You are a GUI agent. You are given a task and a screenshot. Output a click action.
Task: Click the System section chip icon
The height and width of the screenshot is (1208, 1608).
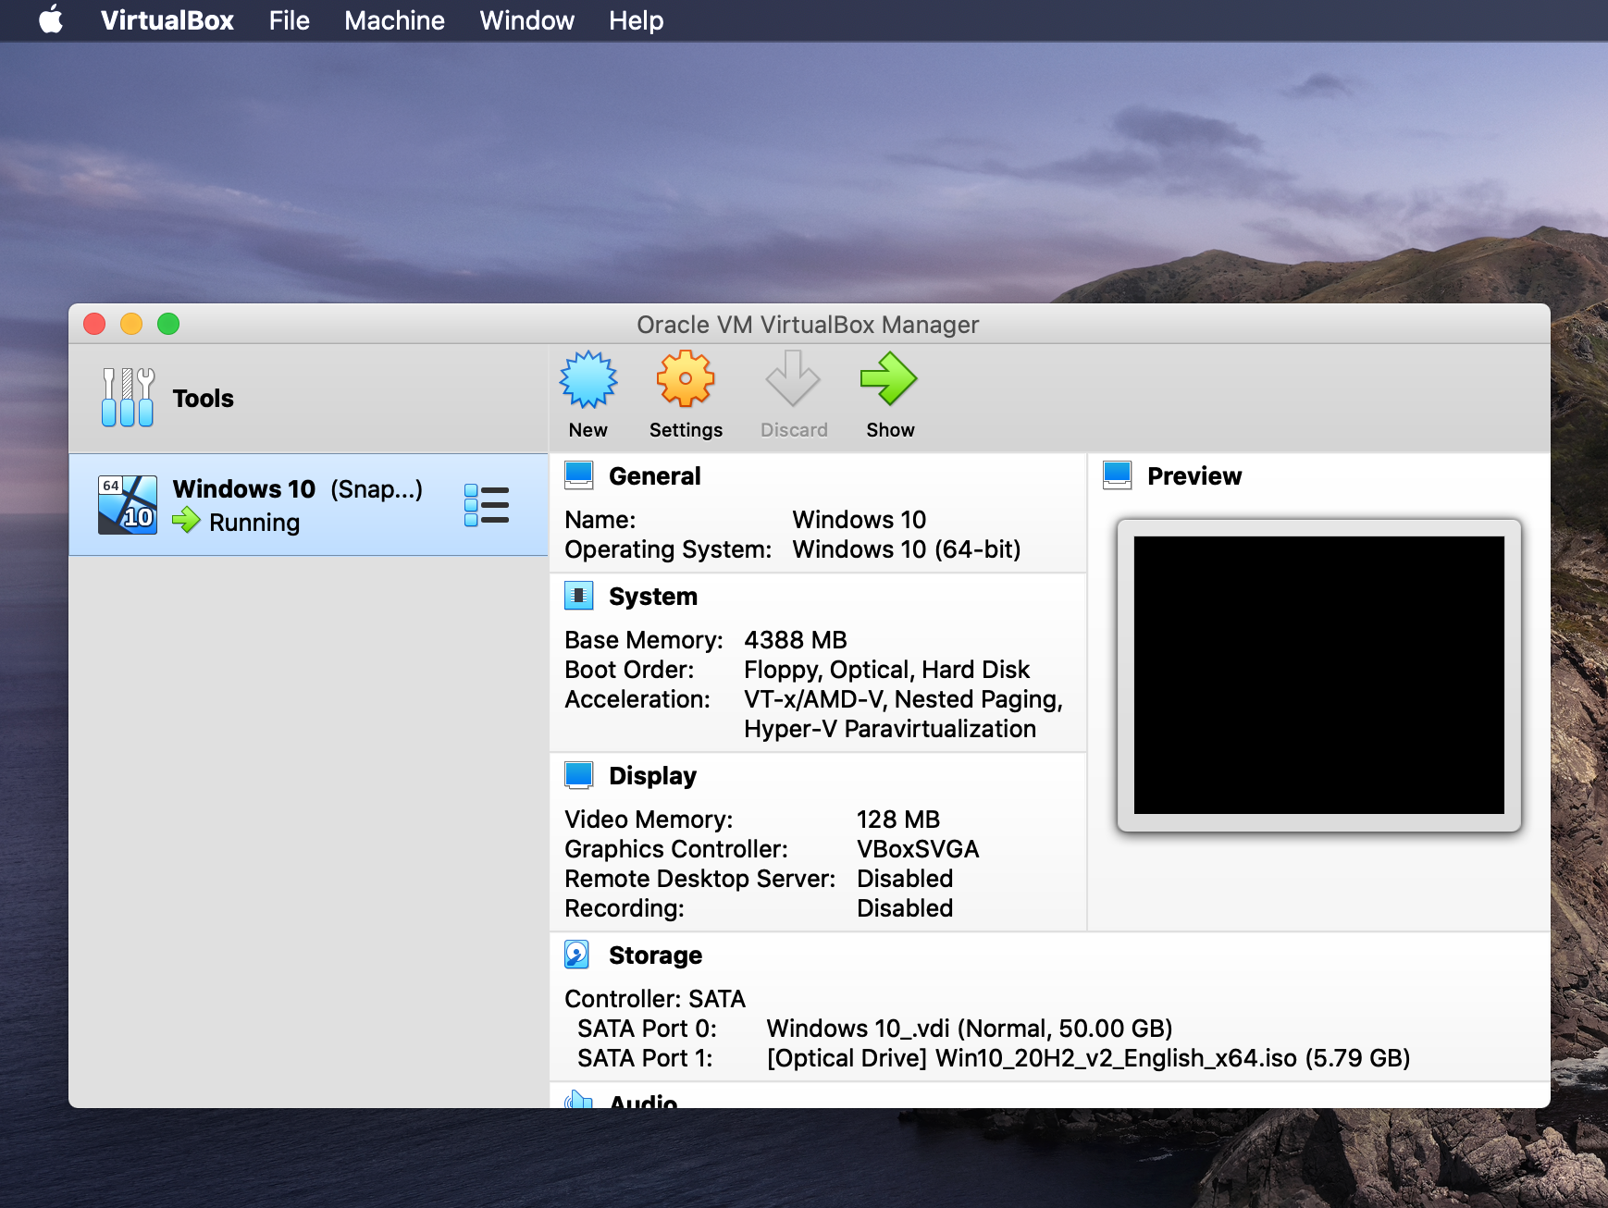[x=579, y=596]
